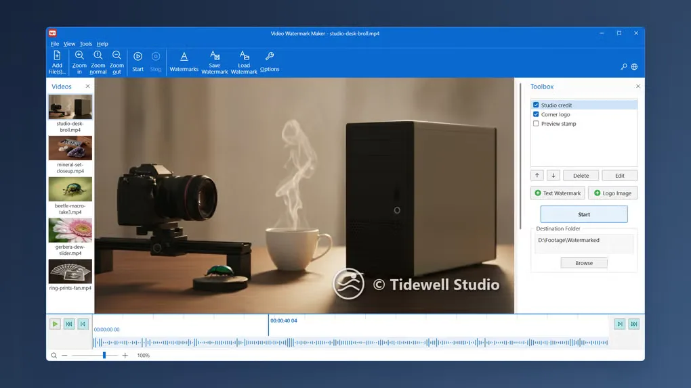Image resolution: width=691 pixels, height=388 pixels.
Task: Uncheck the Corner logo watermark
Action: [x=536, y=114]
